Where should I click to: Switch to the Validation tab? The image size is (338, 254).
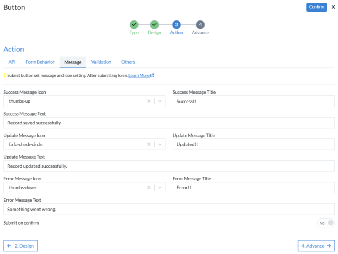pos(101,62)
